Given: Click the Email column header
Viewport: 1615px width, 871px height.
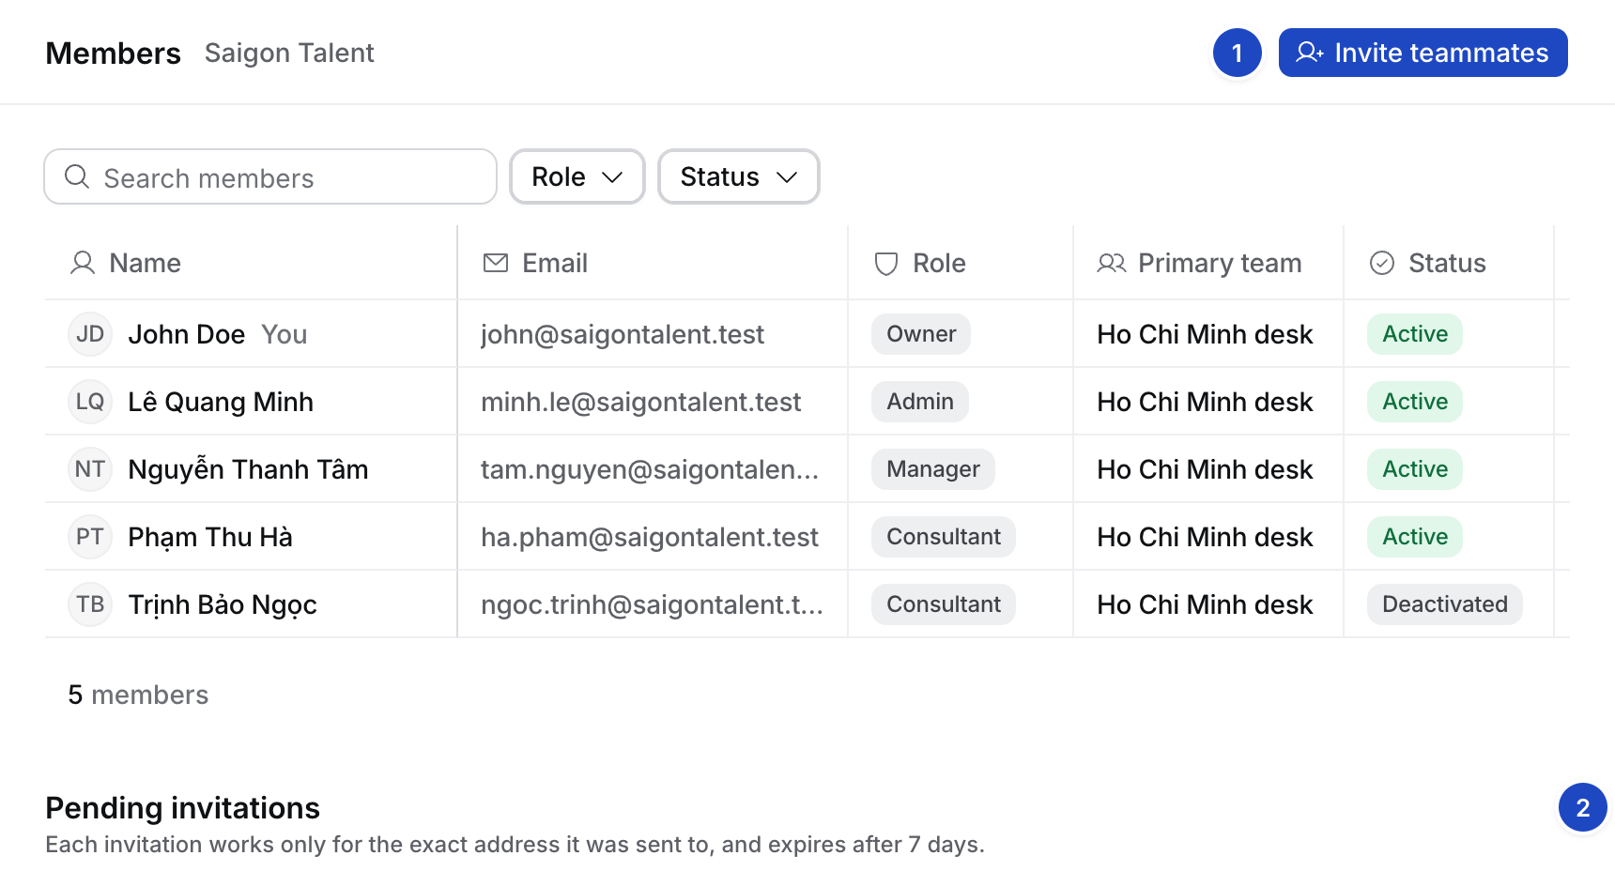Looking at the screenshot, I should click(653, 263).
